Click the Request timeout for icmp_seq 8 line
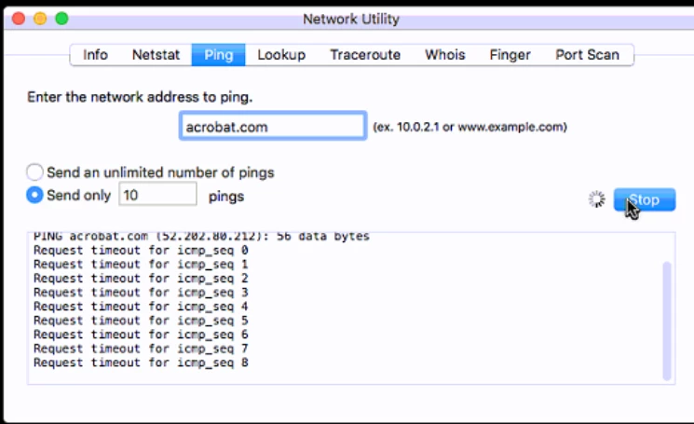The width and height of the screenshot is (694, 424). (x=141, y=362)
